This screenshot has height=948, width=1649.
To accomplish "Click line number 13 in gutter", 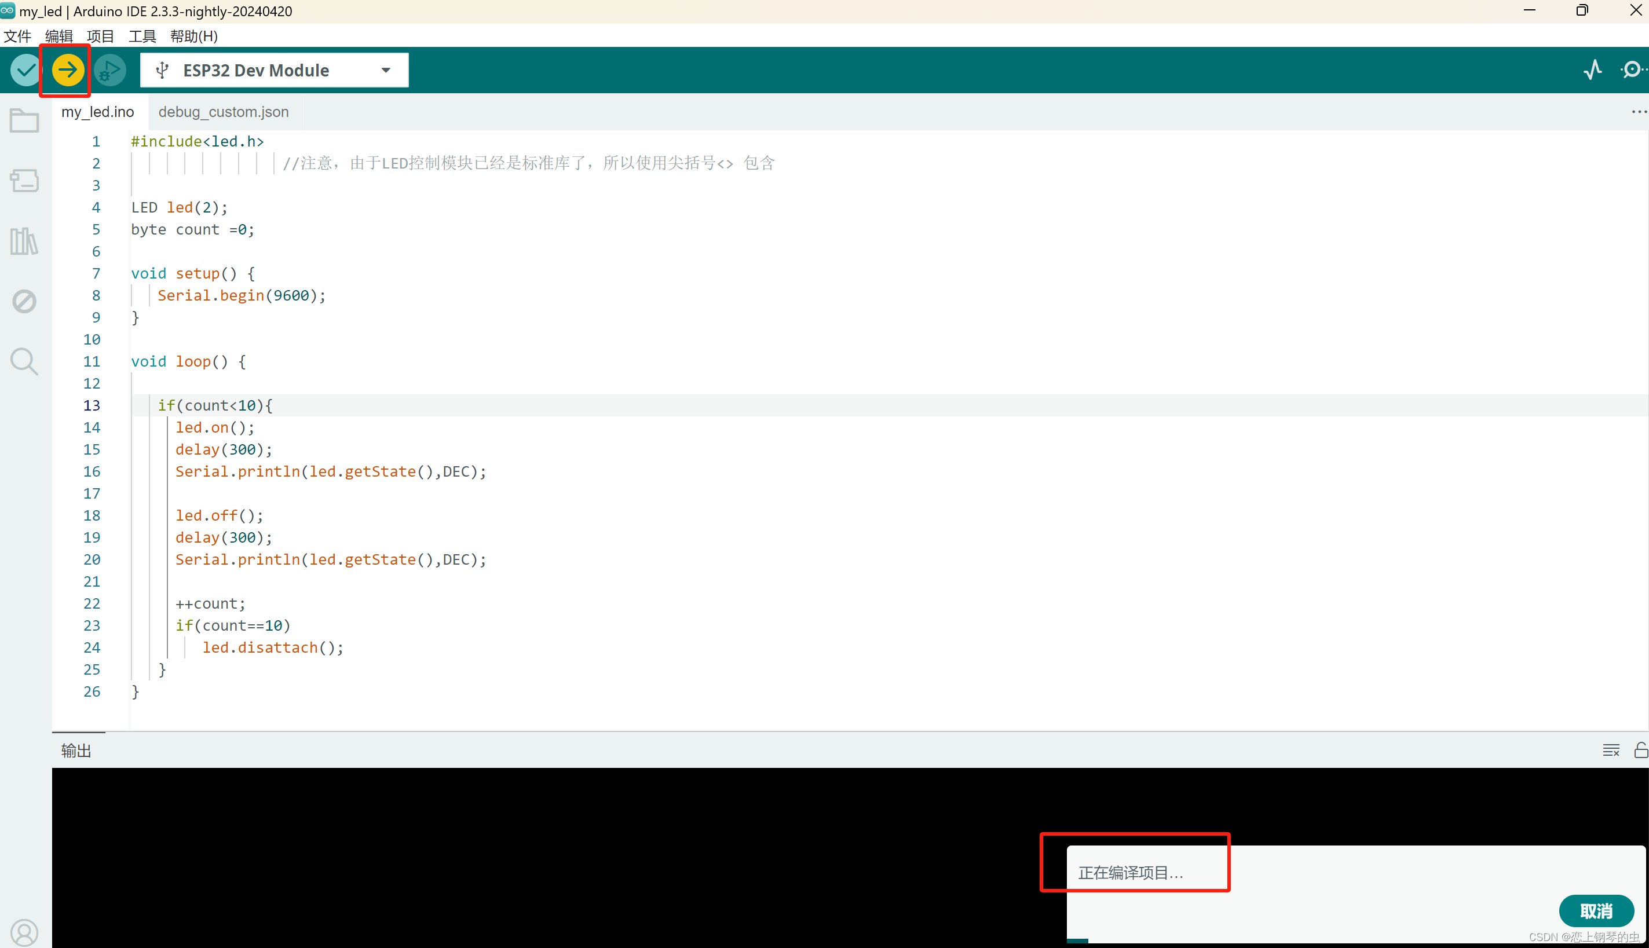I will tap(92, 405).
